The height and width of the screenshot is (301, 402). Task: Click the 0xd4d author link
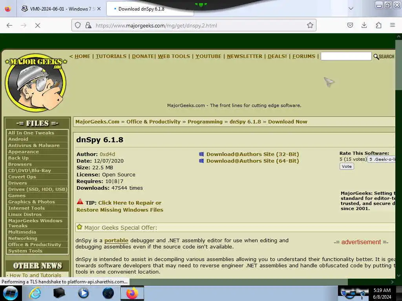pos(107,154)
